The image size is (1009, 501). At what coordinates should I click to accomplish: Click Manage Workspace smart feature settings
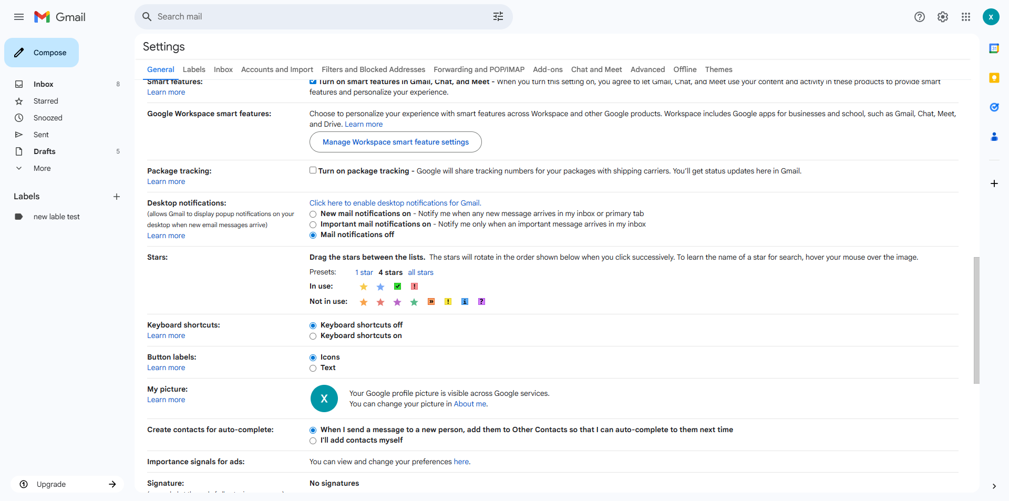point(396,142)
